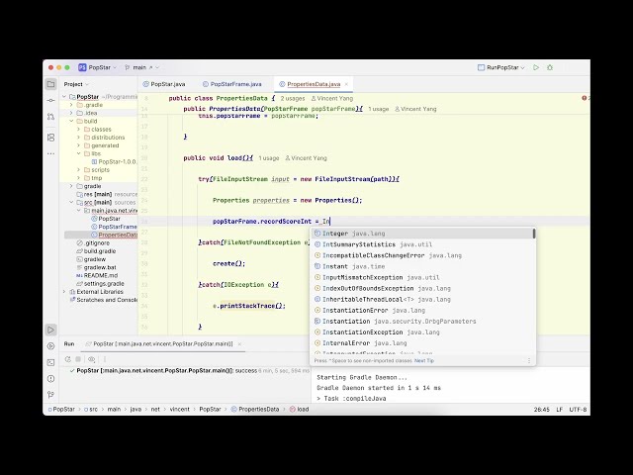Collapse the src [main] sources node
633x475 pixels.
tap(71, 202)
